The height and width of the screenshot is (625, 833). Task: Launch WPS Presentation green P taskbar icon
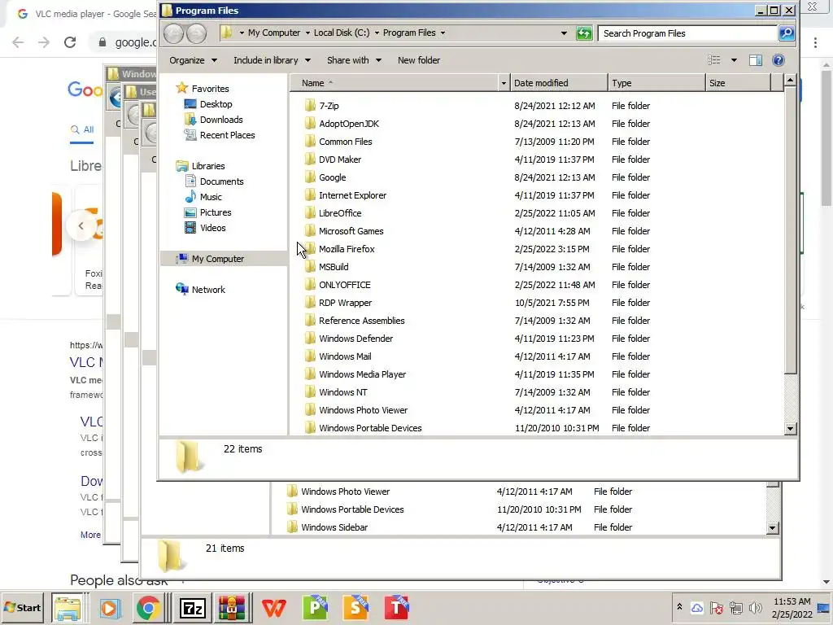(x=315, y=607)
